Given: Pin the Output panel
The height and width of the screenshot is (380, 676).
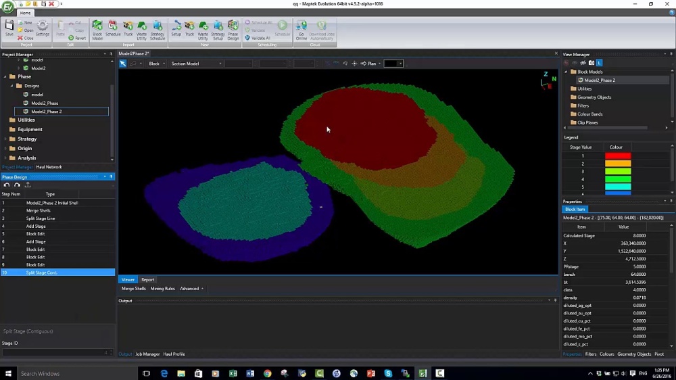Looking at the screenshot, I should (555, 301).
